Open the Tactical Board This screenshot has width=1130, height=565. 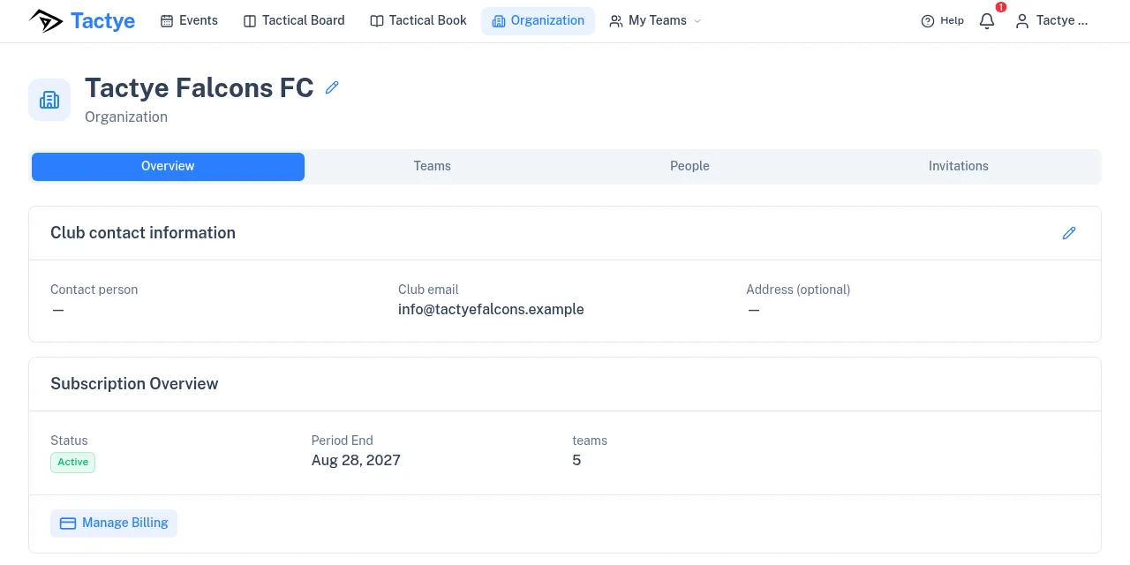(294, 21)
